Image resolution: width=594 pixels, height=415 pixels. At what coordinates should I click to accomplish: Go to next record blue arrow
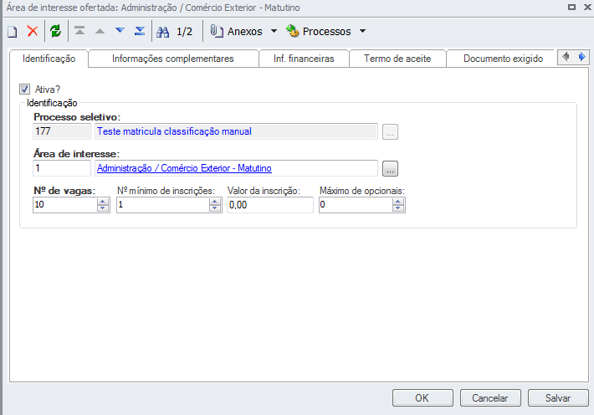tap(120, 30)
